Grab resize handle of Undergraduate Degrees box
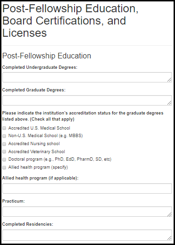Screen dimensions: 175x245 pyautogui.click(x=169, y=80)
